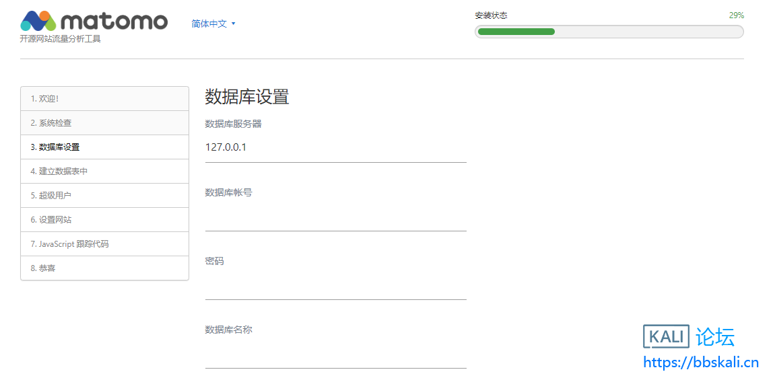This screenshot has width=775, height=376.
Task: Click the installation progress bar
Action: 609,32
